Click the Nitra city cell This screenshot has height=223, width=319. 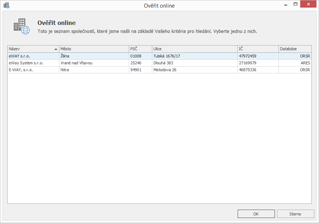coord(94,70)
